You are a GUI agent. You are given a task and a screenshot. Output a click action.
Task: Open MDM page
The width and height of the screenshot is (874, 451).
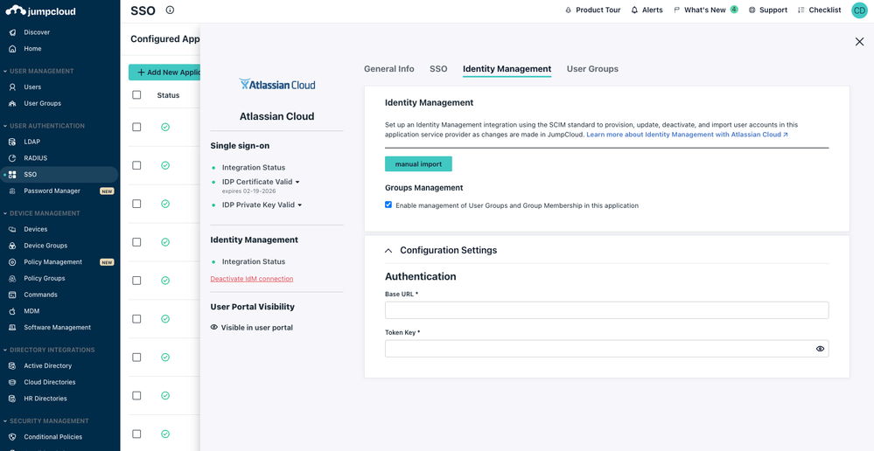click(x=31, y=311)
